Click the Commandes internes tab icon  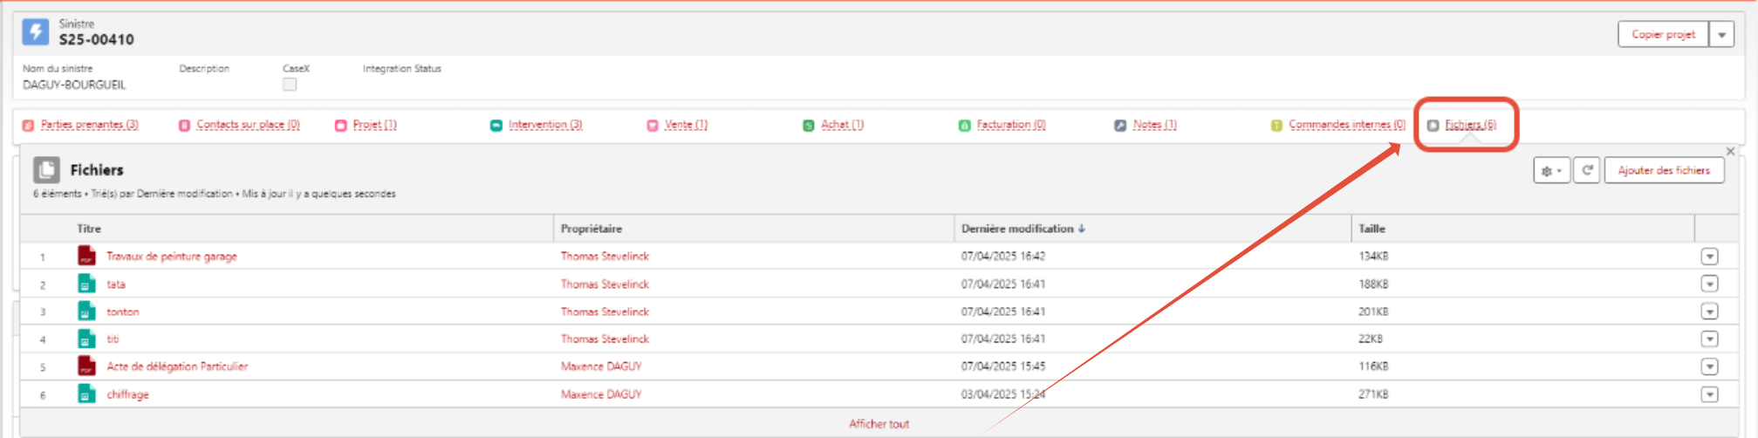click(1276, 126)
